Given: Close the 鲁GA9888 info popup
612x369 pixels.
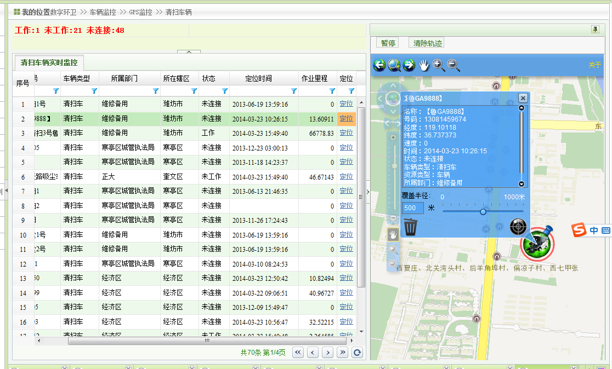Looking at the screenshot, I should click(523, 97).
